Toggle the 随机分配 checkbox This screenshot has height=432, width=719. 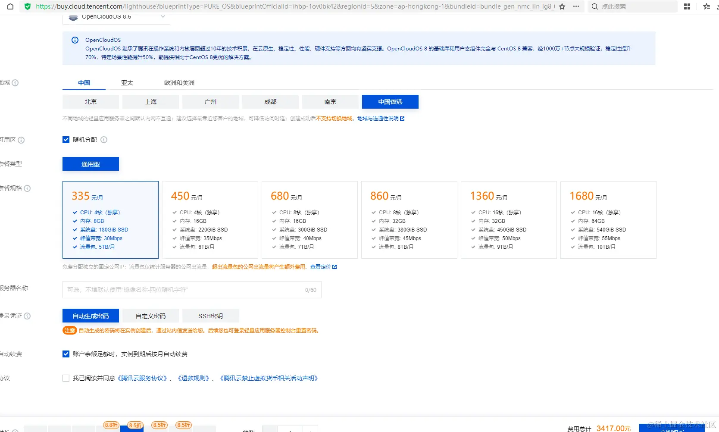(x=66, y=140)
